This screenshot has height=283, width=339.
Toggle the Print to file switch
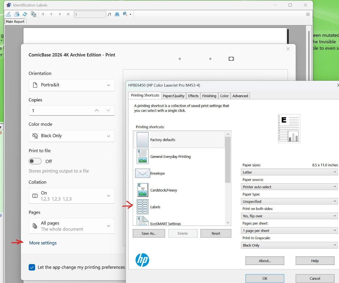click(35, 161)
